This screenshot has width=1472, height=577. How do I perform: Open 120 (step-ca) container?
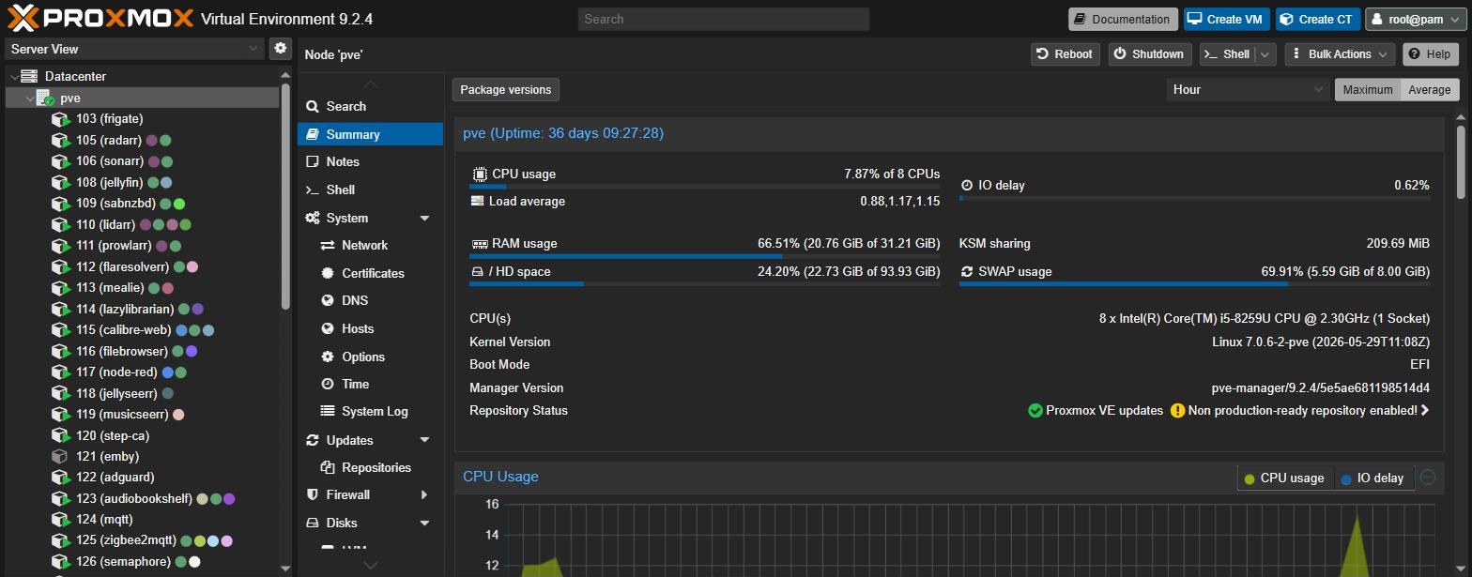pos(113,435)
